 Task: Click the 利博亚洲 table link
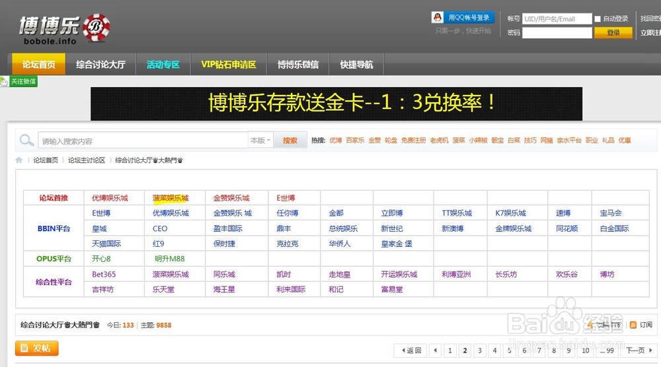point(456,275)
